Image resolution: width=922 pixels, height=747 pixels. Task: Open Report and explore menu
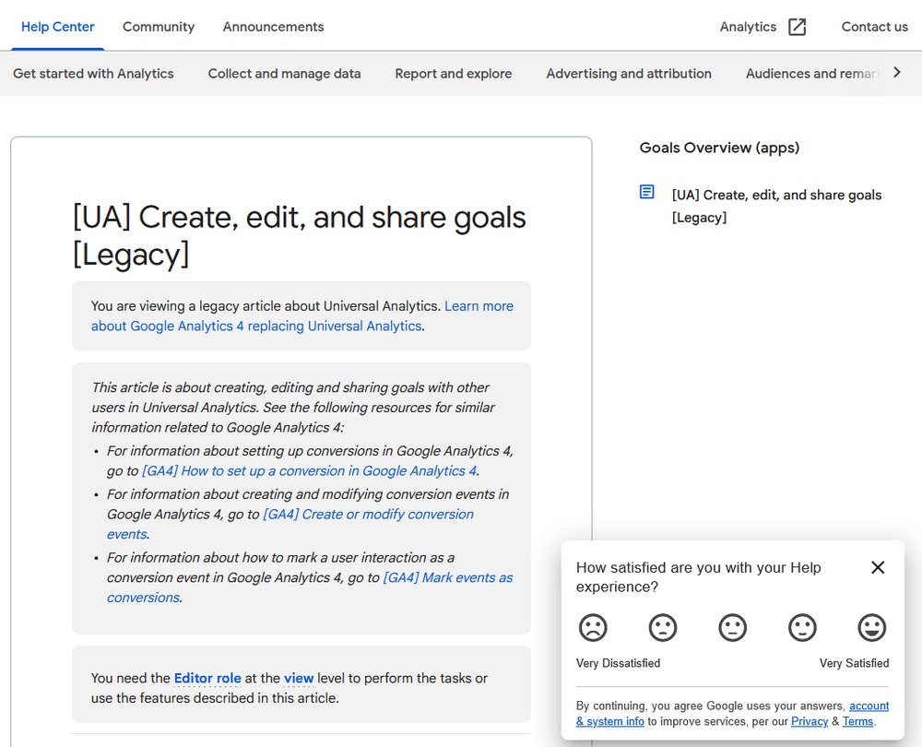(x=454, y=74)
